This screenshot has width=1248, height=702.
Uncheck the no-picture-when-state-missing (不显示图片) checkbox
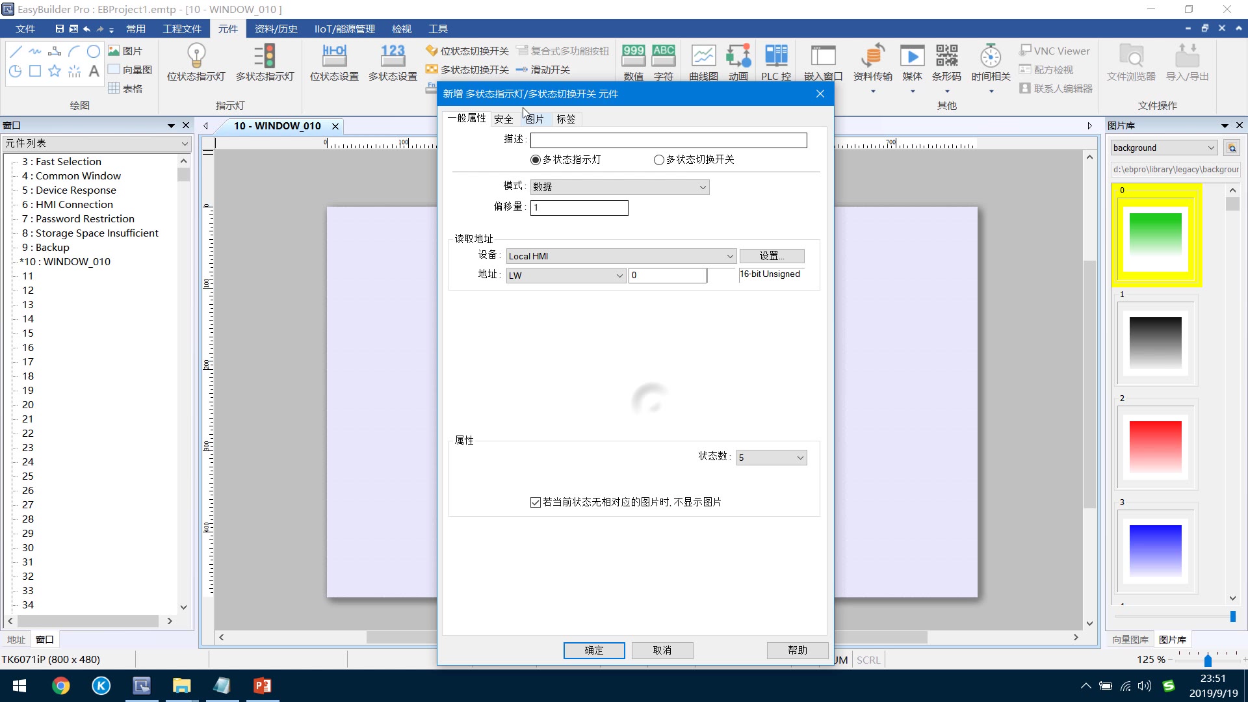(536, 502)
